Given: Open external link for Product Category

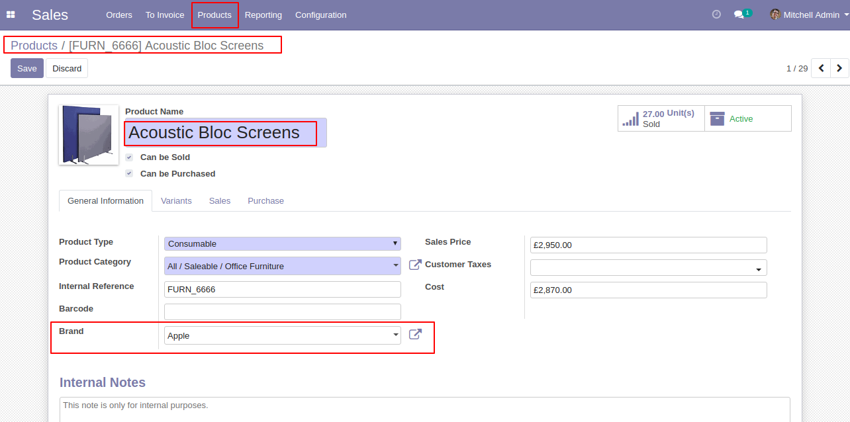Looking at the screenshot, I should click(x=415, y=265).
